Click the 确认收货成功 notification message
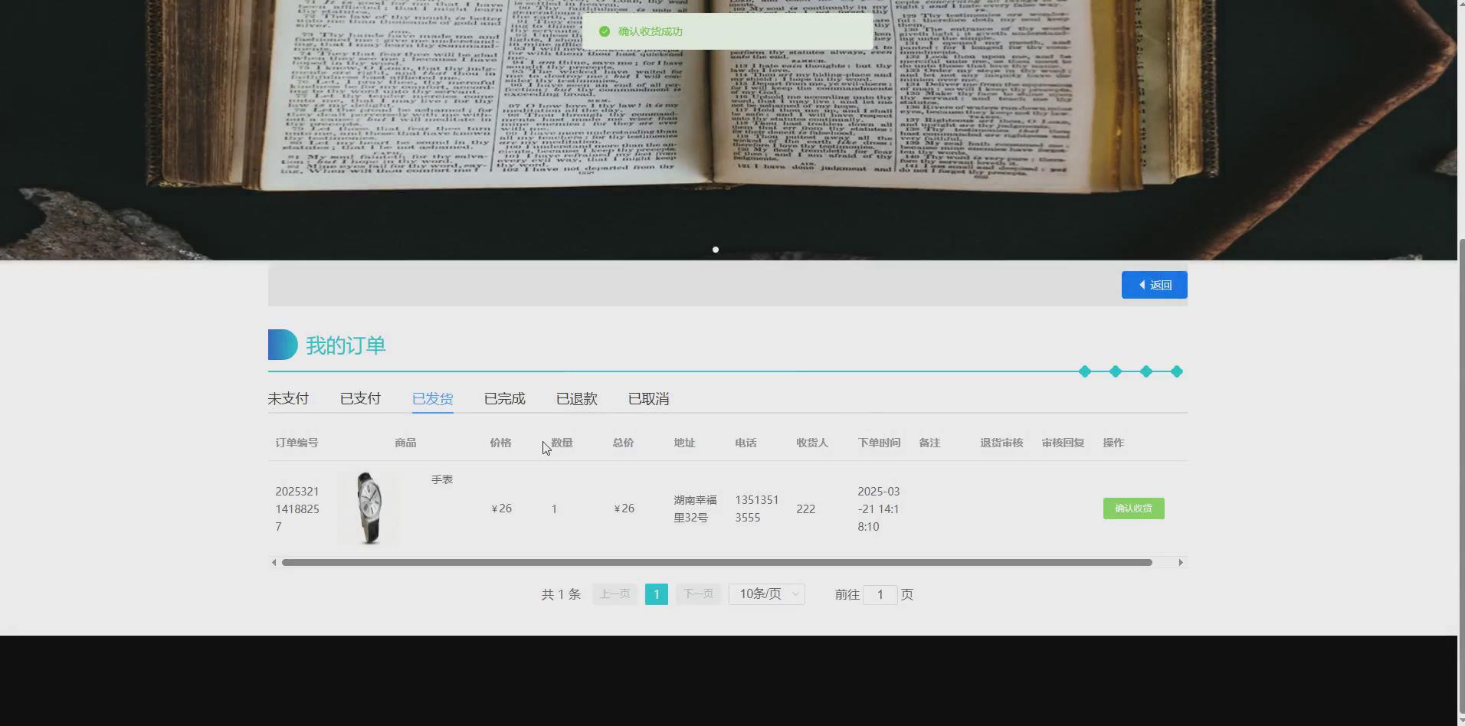 click(650, 31)
